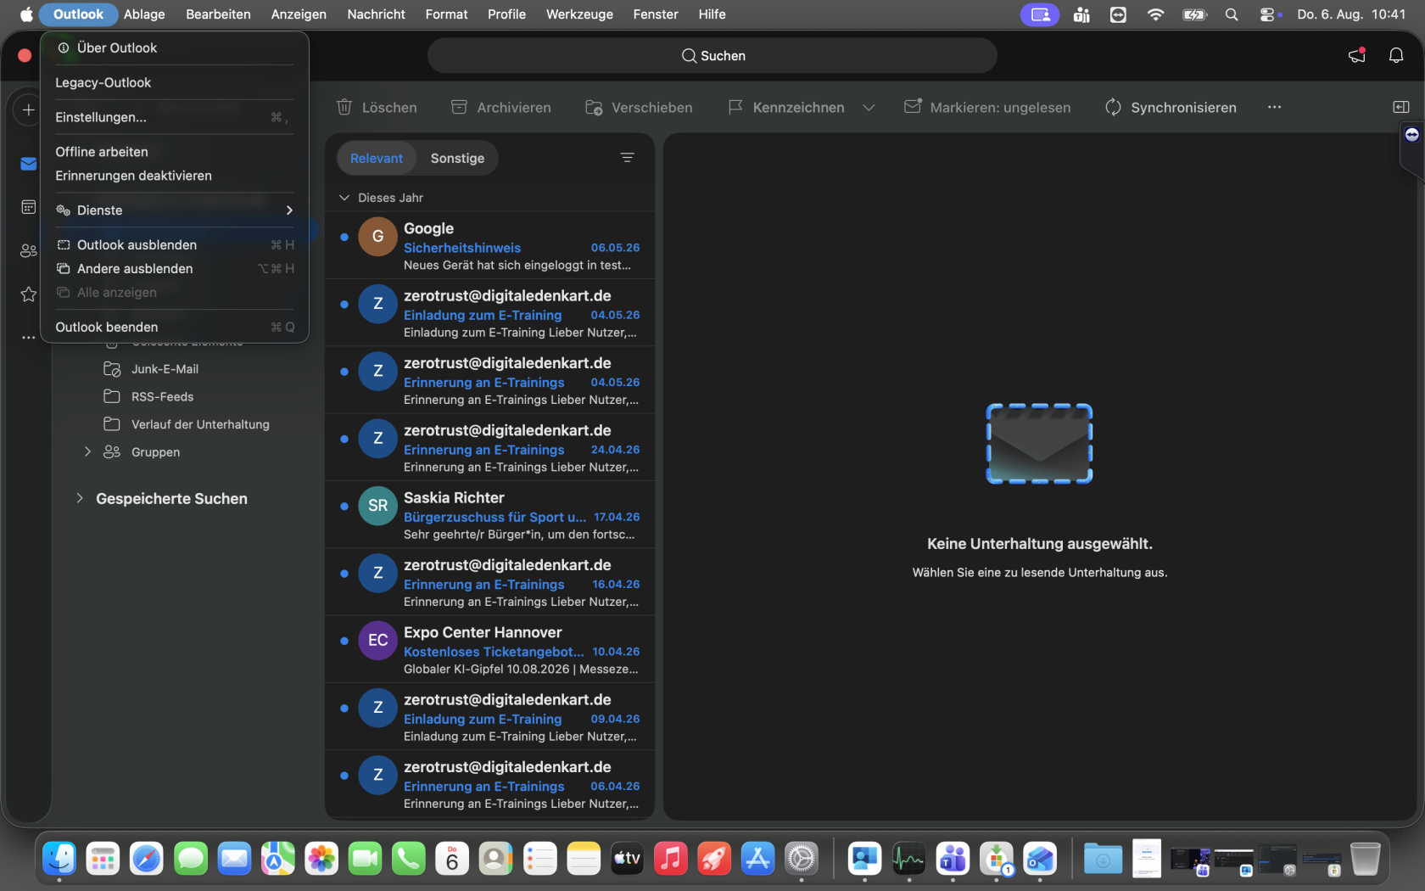Open Einstellungen... from the Outlook menu
The height and width of the screenshot is (891, 1425).
click(x=175, y=117)
